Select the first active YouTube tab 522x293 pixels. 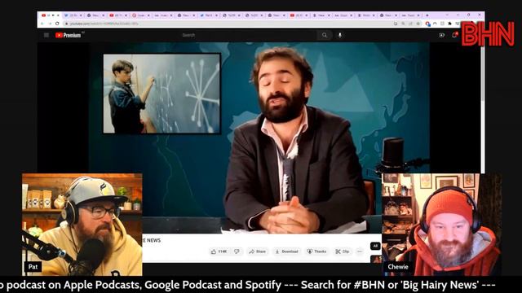[50, 15]
